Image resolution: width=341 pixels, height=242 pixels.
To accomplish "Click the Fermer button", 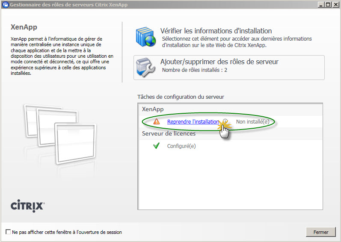I will (321, 232).
